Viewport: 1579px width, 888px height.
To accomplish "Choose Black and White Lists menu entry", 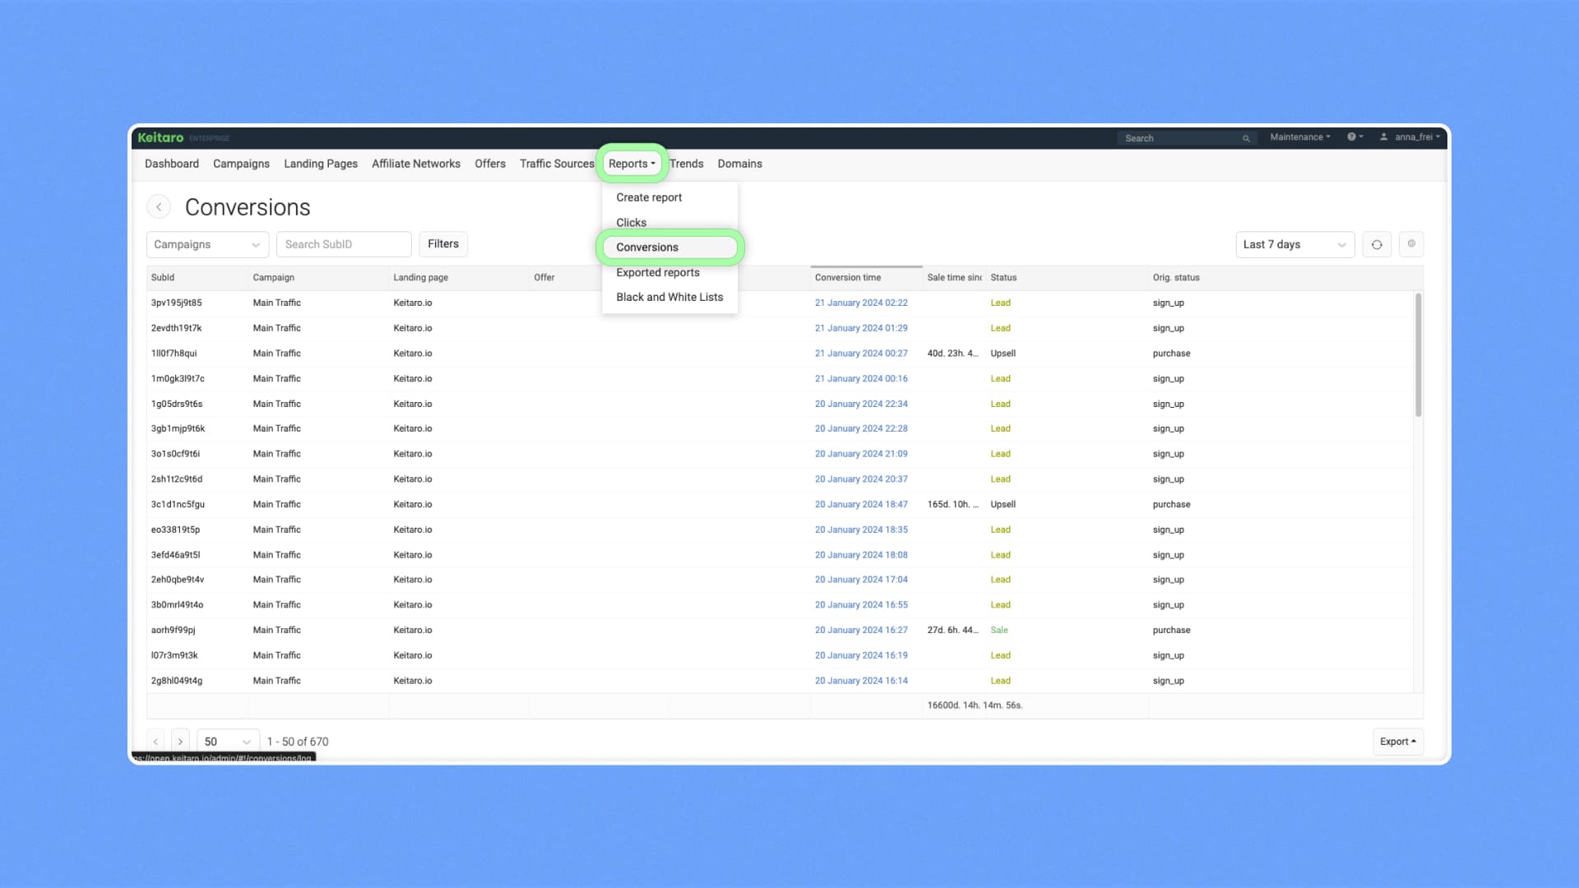I will 669,297.
